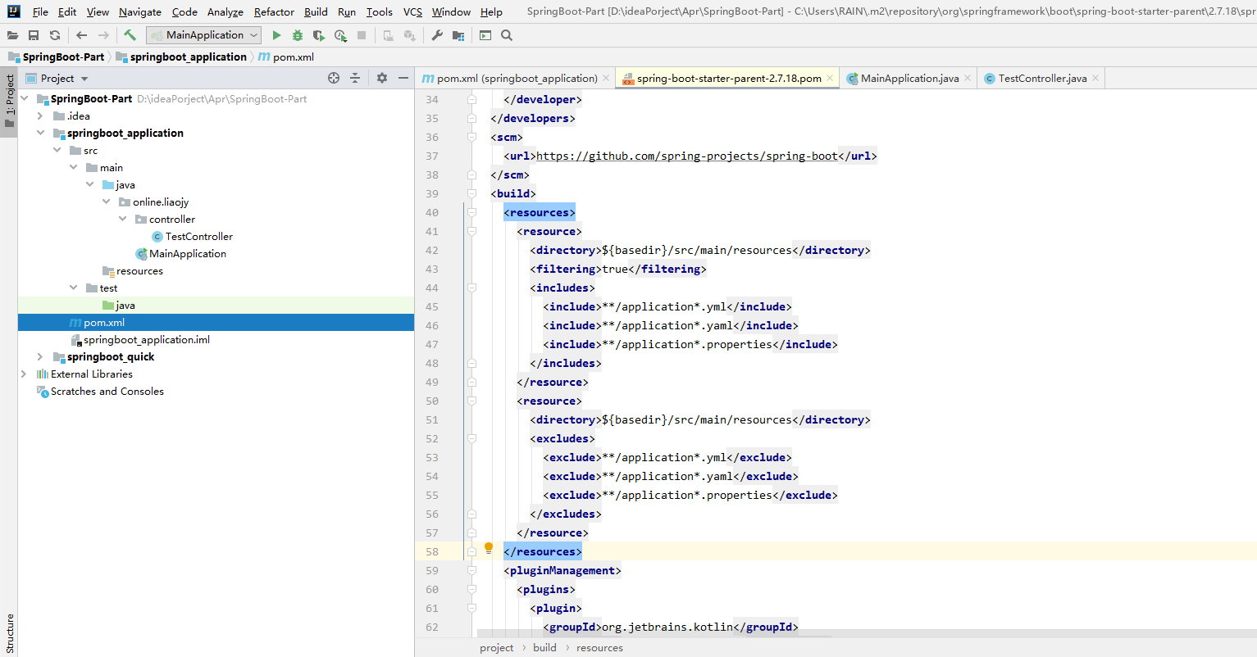This screenshot has width=1257, height=657.
Task: Open the Refactor menu
Action: point(274,11)
